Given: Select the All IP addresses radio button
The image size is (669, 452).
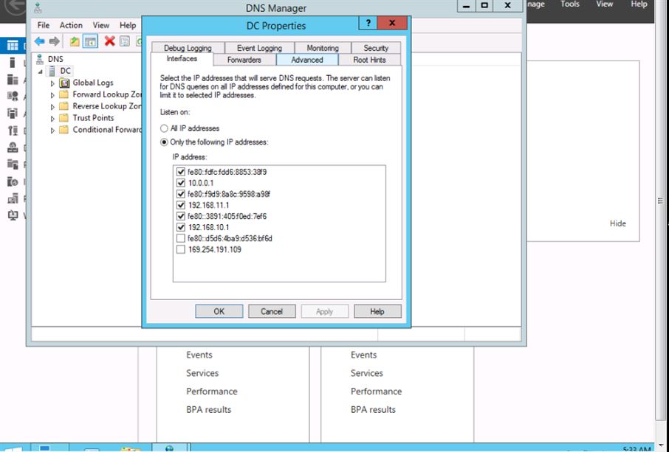Looking at the screenshot, I should coord(164,128).
